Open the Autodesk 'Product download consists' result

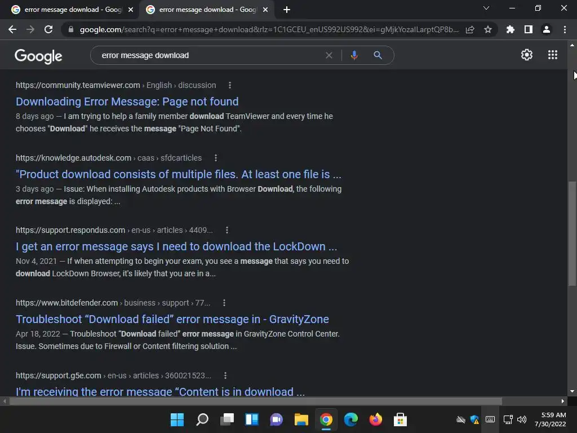coord(179,174)
